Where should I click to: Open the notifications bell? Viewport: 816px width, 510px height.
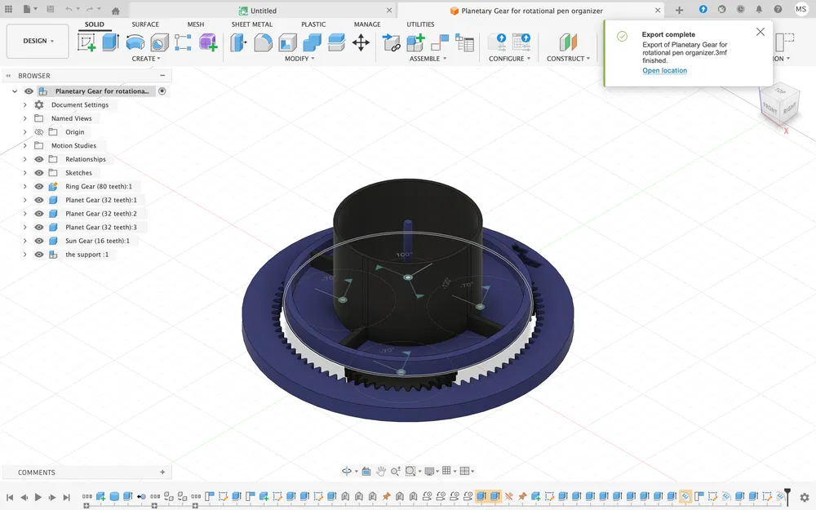[x=759, y=9]
